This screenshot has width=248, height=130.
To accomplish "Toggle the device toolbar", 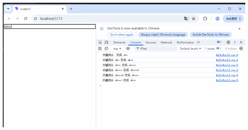I will coord(107,42).
